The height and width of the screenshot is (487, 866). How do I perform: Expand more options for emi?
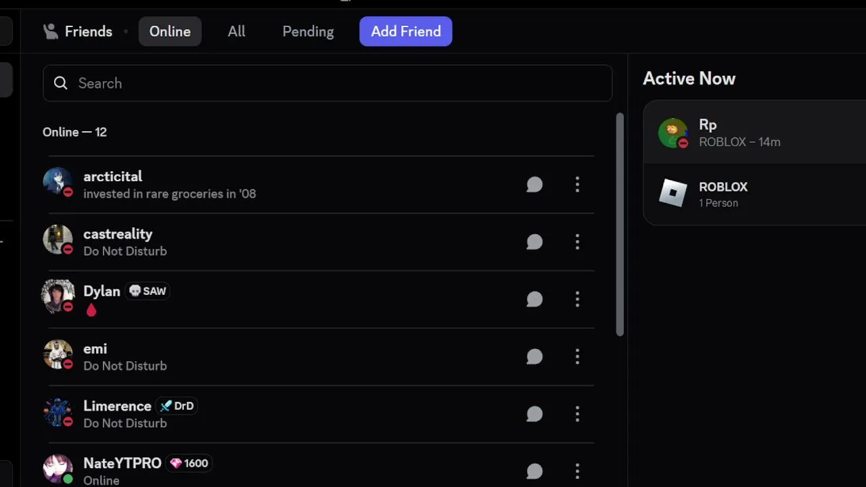click(577, 357)
